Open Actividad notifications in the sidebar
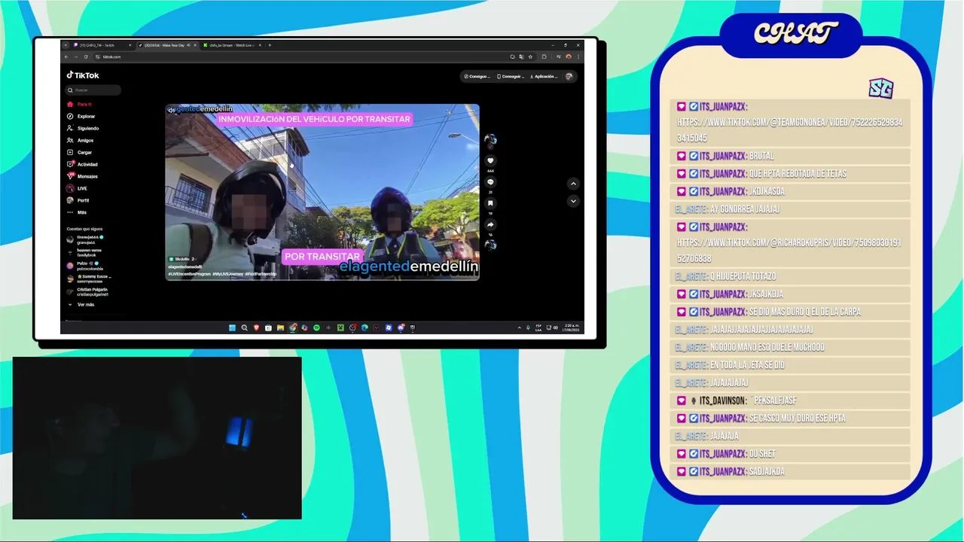 tap(82, 165)
